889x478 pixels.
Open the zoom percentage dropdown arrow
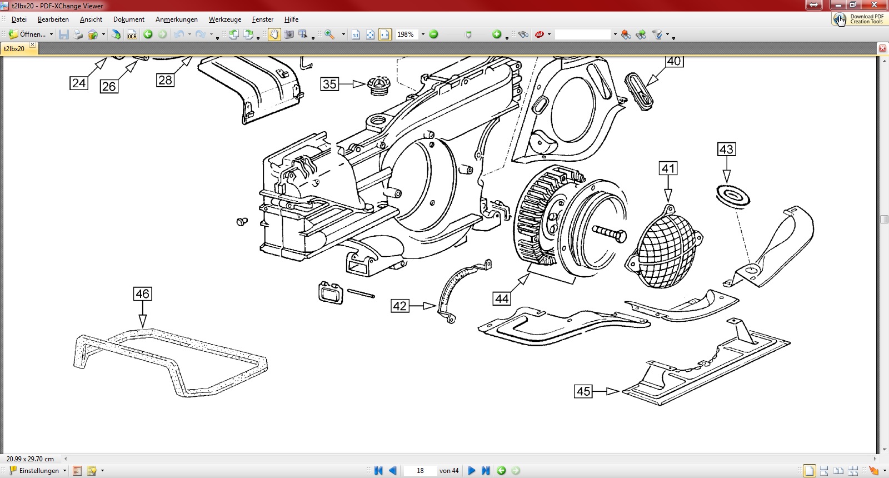pos(423,34)
